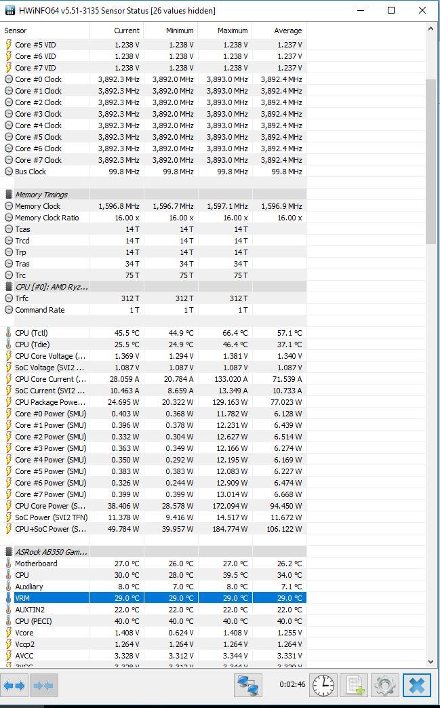Select the SoC Voltage (SVI2 row
The width and height of the screenshot is (440, 708).
tap(153, 368)
